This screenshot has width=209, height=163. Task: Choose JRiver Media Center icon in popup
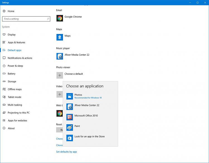70,107
